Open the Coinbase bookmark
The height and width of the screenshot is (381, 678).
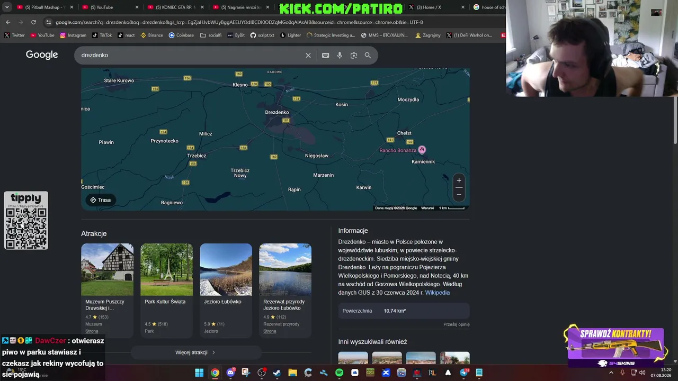tap(181, 35)
